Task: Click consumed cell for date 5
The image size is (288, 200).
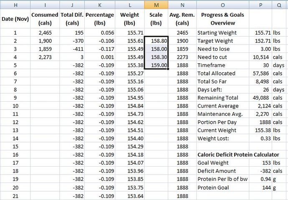Action: click(45, 65)
